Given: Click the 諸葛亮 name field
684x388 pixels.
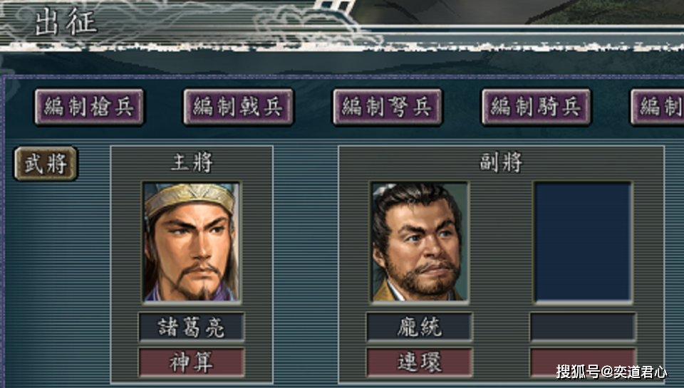Looking at the screenshot, I should tap(191, 327).
